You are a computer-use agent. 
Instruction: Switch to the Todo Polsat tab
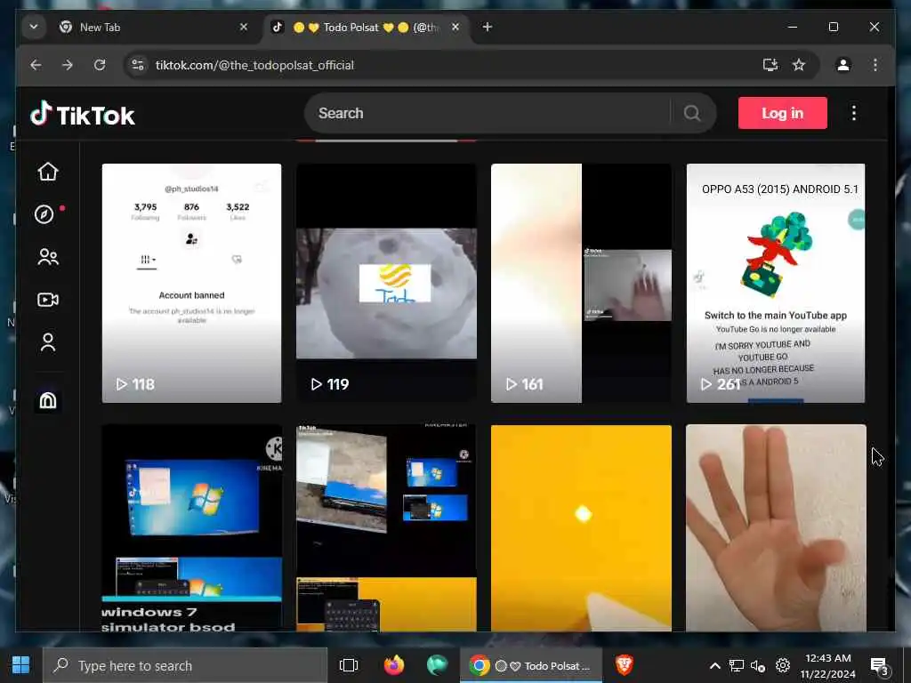point(365,28)
